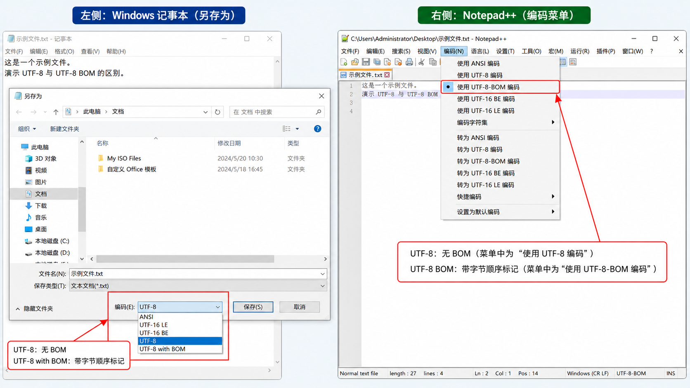Click the Close All icon in Notepad++ toolbar
Image resolution: width=690 pixels, height=388 pixels.
click(x=398, y=62)
